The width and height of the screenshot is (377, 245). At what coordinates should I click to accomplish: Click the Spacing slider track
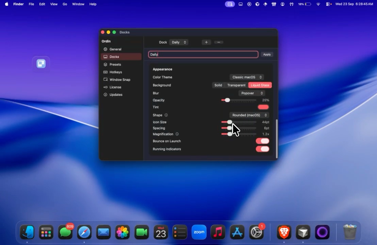(x=239, y=128)
